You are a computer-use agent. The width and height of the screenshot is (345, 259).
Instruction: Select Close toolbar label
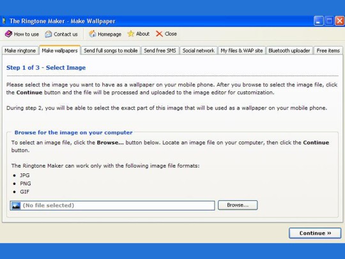(171, 34)
